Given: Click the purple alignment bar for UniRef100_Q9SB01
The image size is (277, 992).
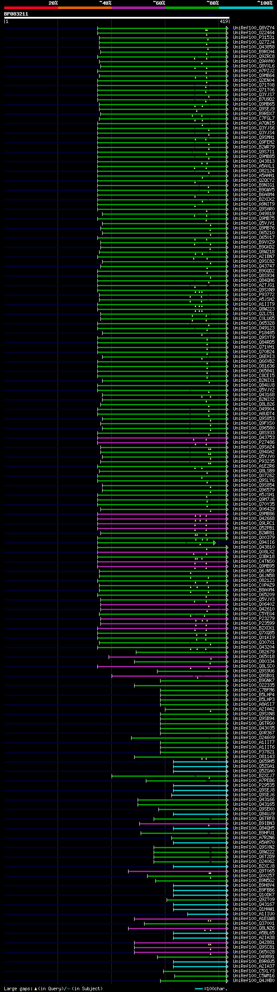Looking at the screenshot, I should click(169, 676).
